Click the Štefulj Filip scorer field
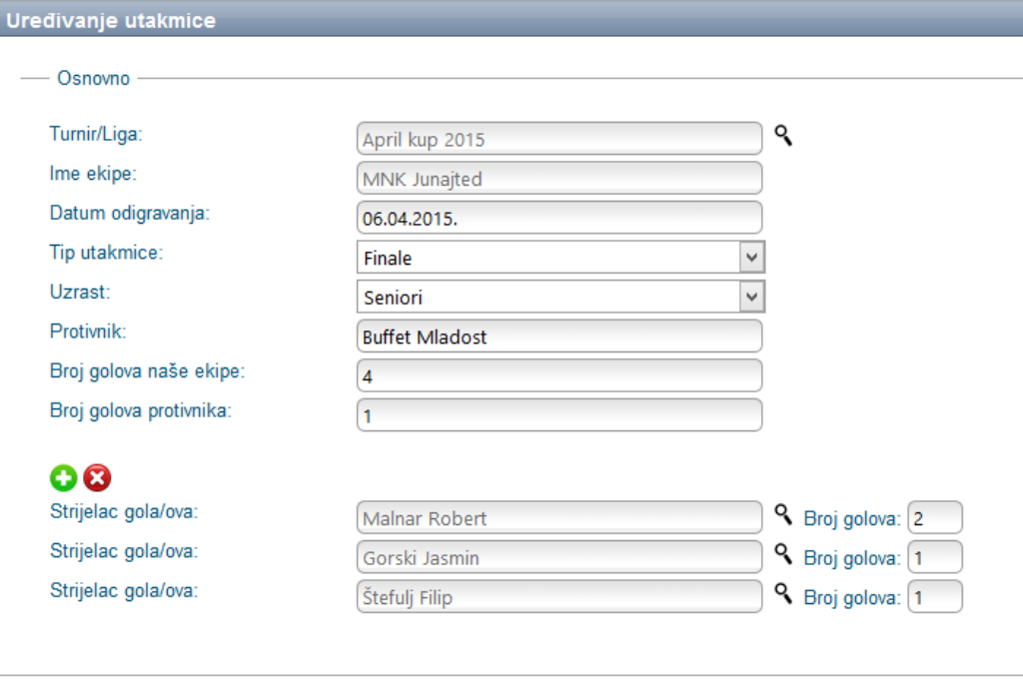The image size is (1023, 679). [558, 597]
